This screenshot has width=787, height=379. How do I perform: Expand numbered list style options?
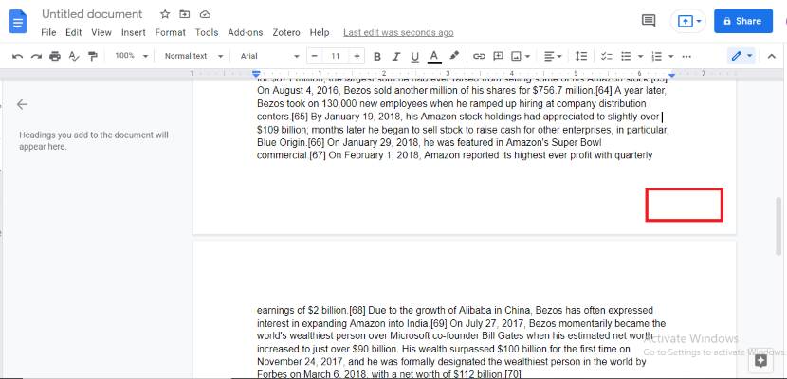670,56
